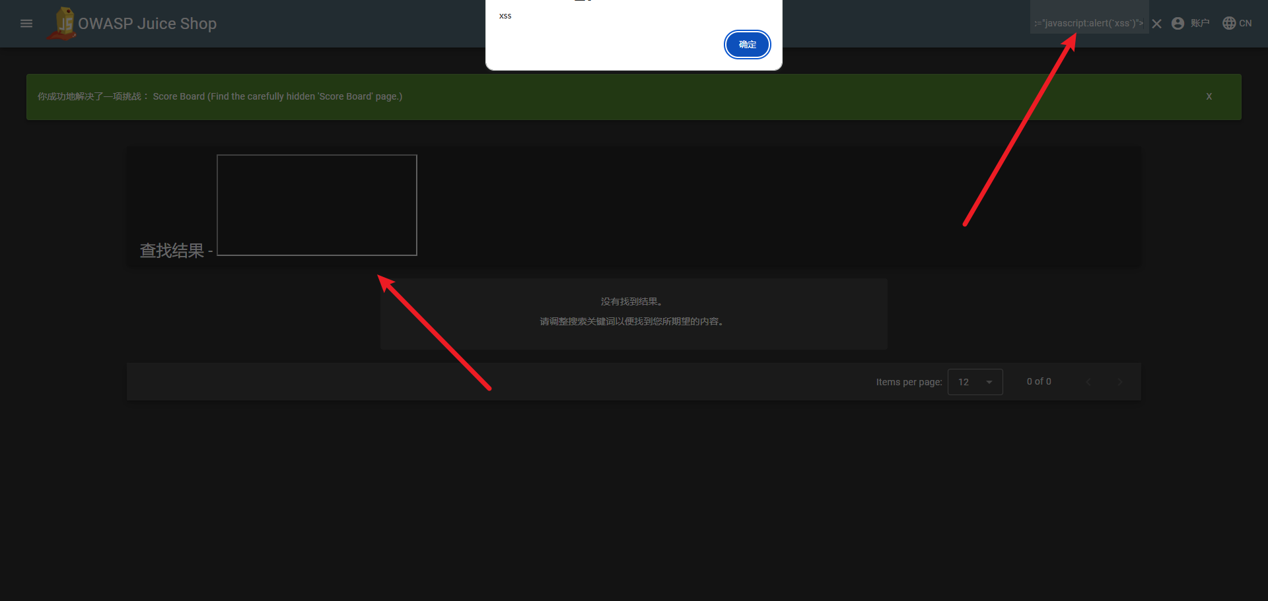Confirm the xss alert with 确定
Screen dimensions: 1268x601
tap(747, 44)
